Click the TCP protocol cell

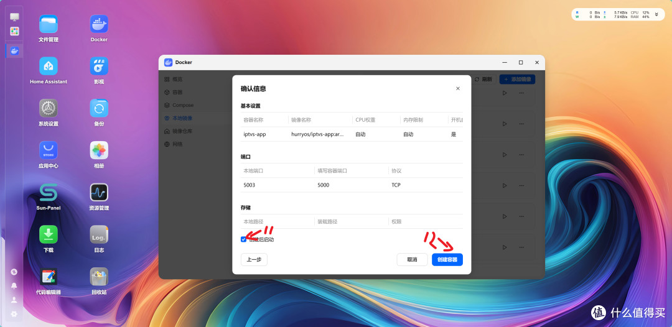tap(396, 185)
